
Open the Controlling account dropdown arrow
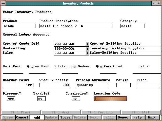[88, 49]
